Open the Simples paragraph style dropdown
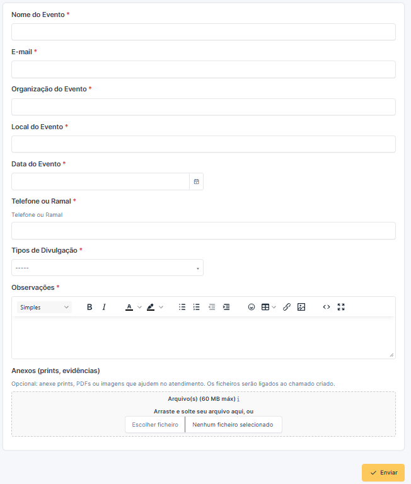 coord(44,307)
